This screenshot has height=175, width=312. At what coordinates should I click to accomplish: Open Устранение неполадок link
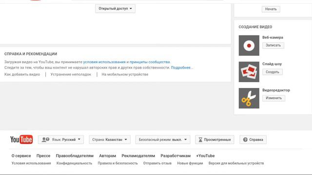71,74
